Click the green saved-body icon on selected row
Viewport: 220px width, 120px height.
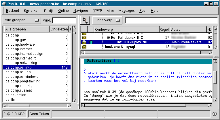tap(91, 42)
